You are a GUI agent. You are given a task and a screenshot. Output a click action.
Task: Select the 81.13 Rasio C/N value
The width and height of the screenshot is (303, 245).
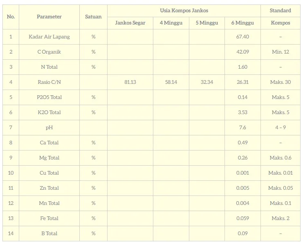130,82
